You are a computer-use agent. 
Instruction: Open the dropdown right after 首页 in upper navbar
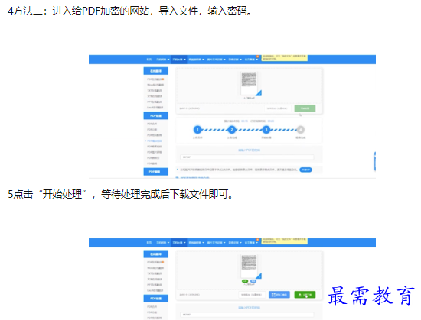coord(163,60)
